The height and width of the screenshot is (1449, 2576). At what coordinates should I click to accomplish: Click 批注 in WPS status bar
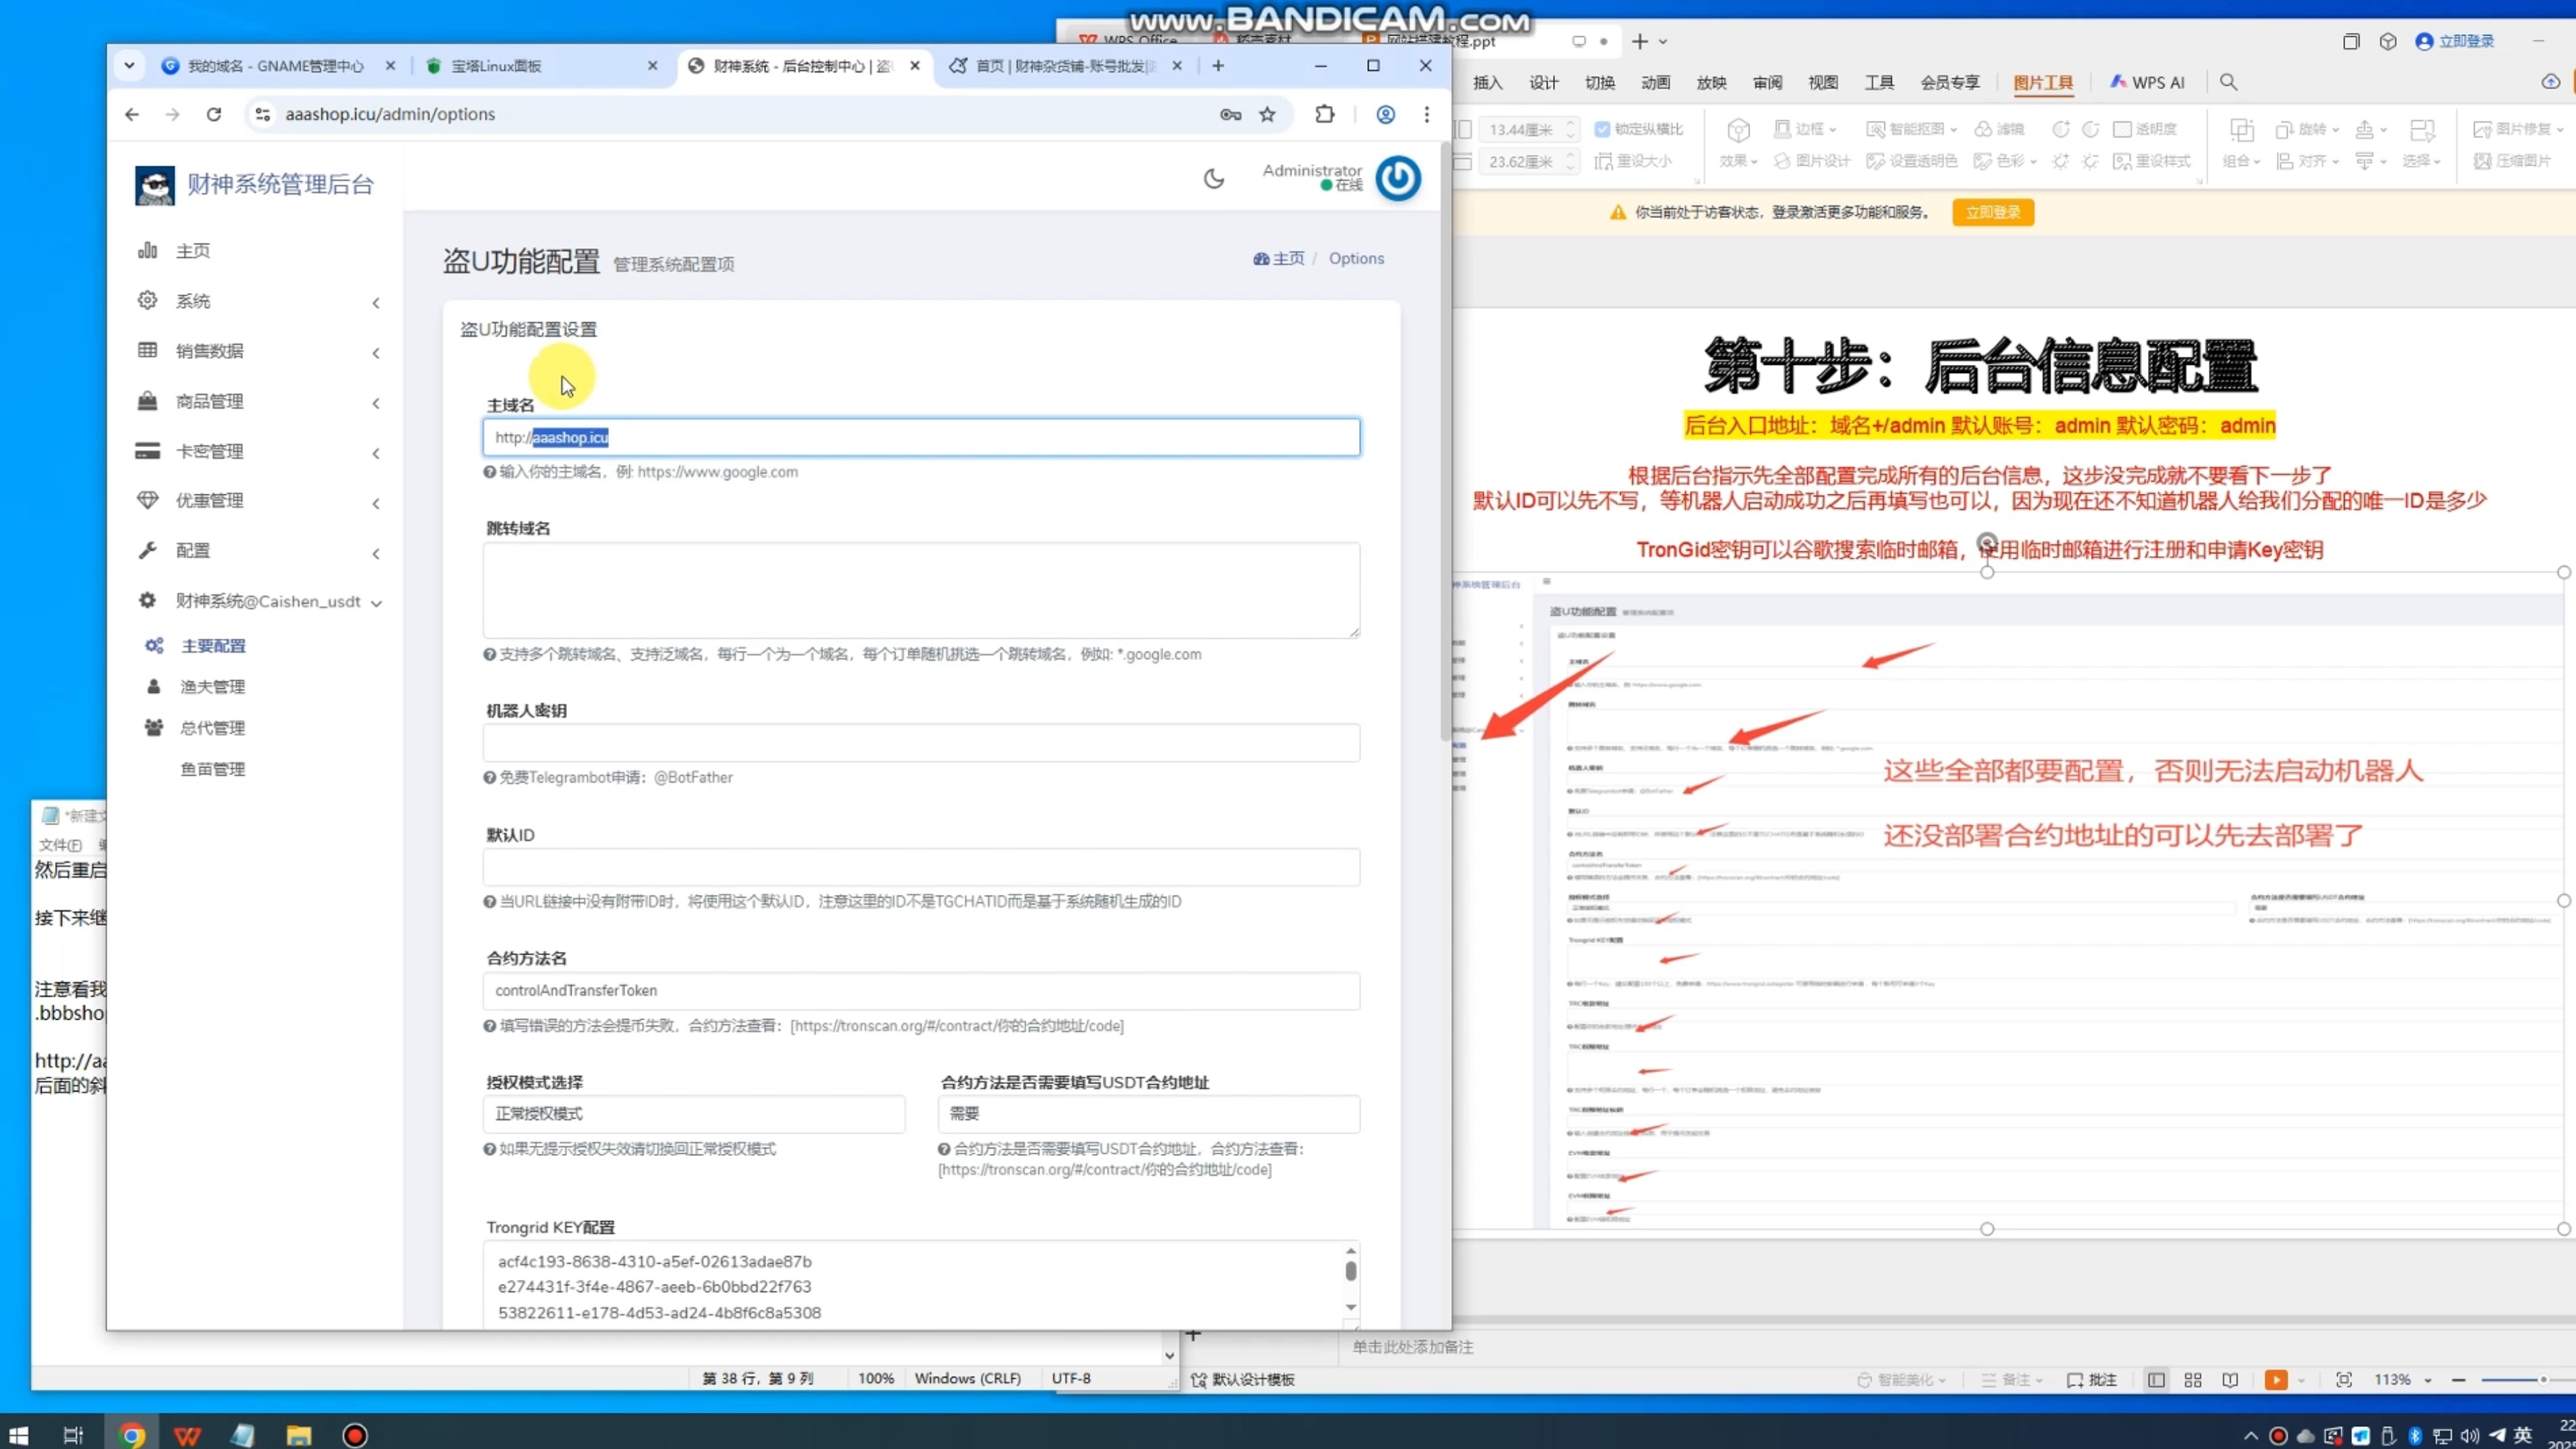[x=2092, y=1380]
